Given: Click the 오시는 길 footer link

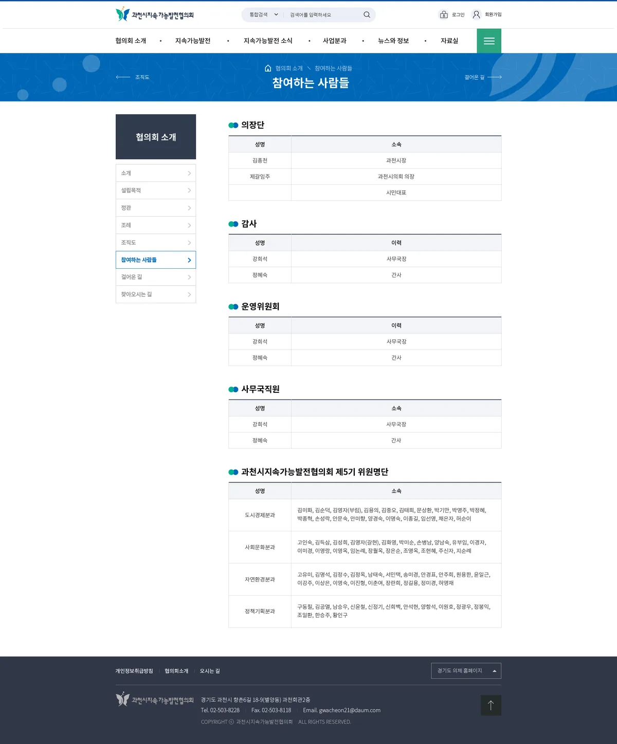Looking at the screenshot, I should 210,671.
